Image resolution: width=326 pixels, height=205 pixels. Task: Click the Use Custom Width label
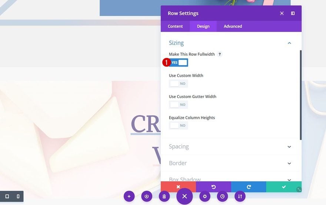(186, 75)
